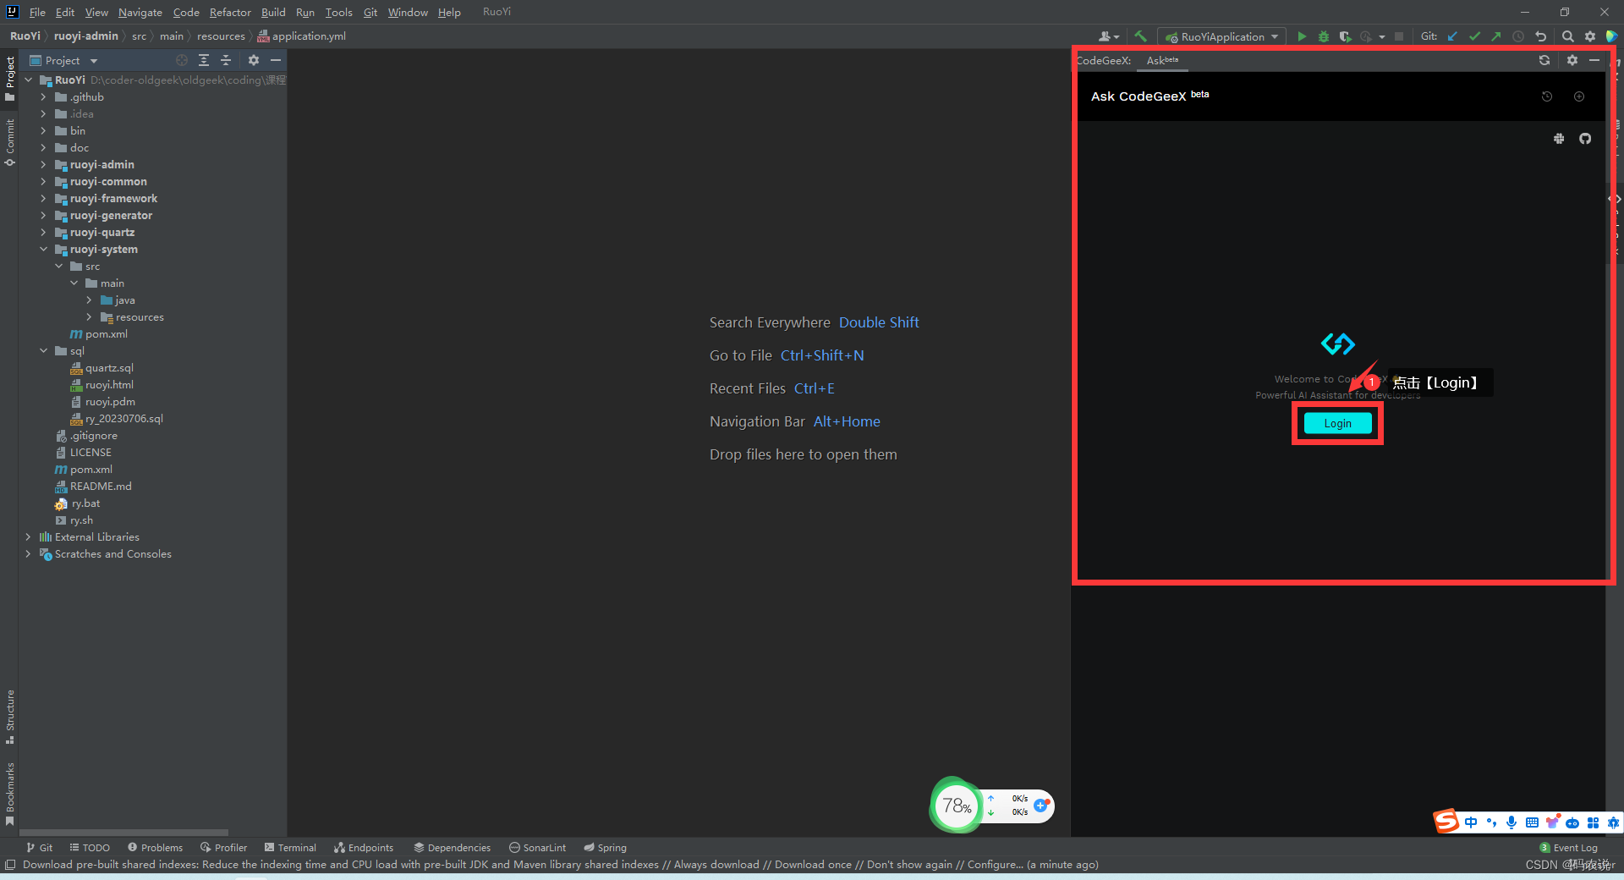
Task: Toggle Structure tool window on left strip
Action: (9, 717)
